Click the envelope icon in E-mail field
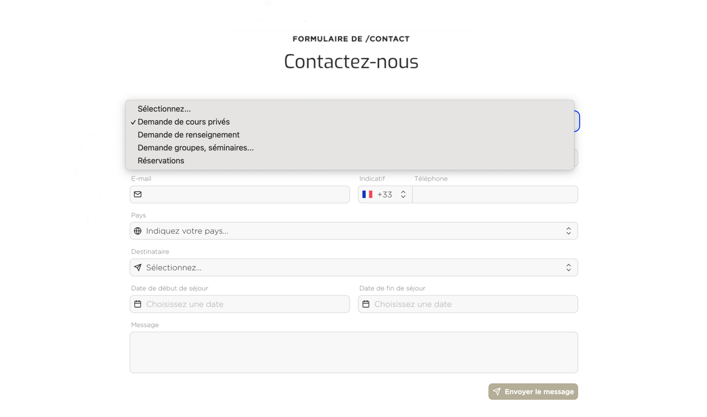The image size is (707, 417). 138,194
